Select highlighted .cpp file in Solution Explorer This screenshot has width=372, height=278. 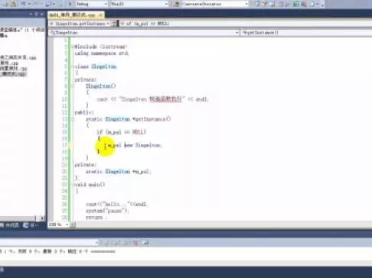point(13,74)
